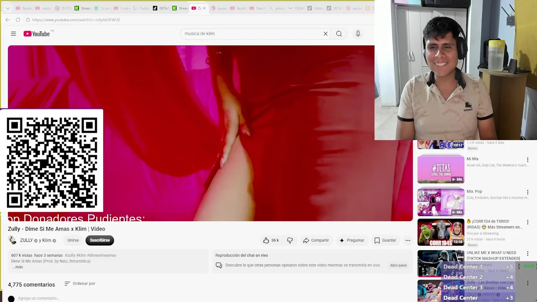
Task: Click the browser address bar URL
Action: click(x=76, y=20)
